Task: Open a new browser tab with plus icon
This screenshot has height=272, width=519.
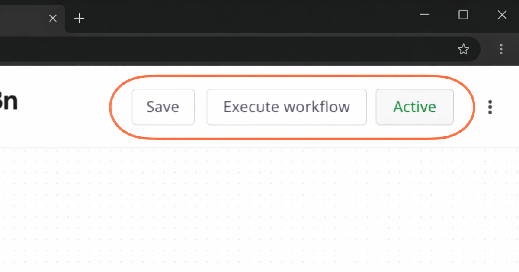Action: 79,18
